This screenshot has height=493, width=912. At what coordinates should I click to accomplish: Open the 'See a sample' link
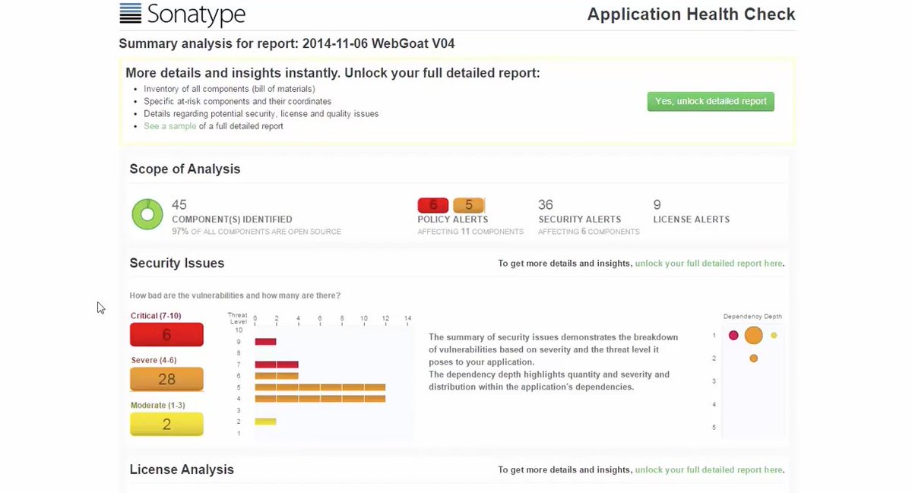click(170, 126)
